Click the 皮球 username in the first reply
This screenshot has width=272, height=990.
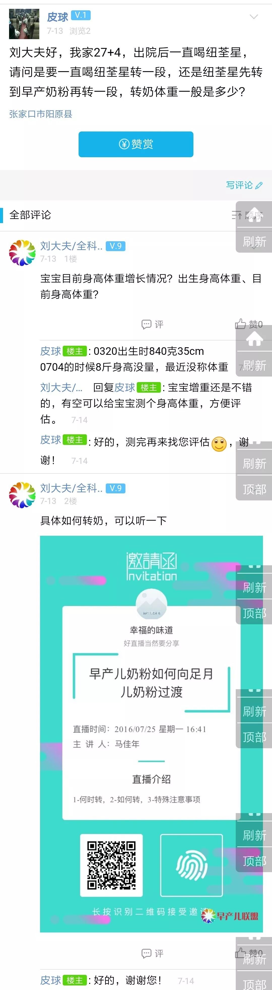(x=51, y=351)
